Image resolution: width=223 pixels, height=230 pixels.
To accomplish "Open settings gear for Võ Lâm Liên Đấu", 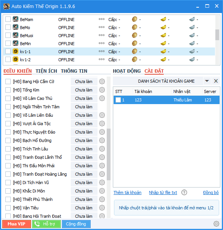I will click(x=102, y=115).
